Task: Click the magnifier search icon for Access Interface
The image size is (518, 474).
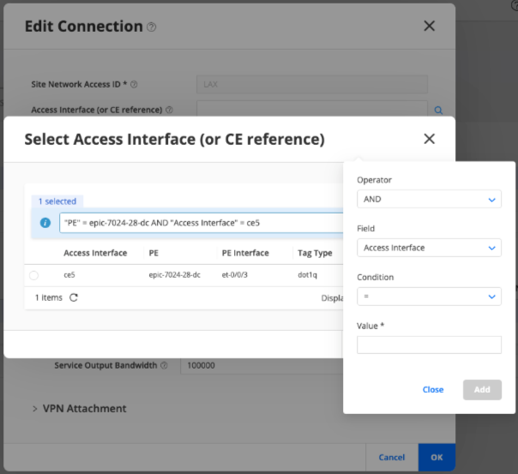Action: pos(438,111)
